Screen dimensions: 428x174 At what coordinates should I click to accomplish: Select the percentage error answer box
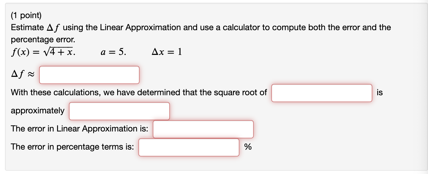point(189,147)
